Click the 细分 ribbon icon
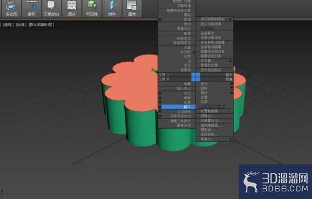This screenshot has width=312, height=199. (x=72, y=9)
